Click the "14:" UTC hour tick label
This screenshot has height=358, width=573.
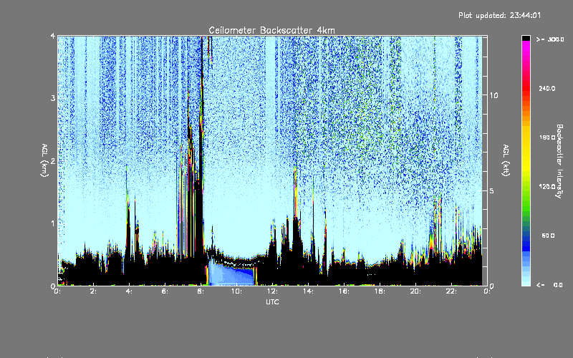pos(309,291)
